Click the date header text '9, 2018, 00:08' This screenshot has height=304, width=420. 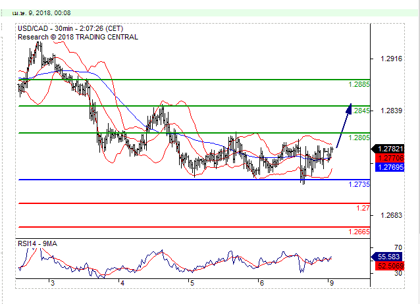click(49, 13)
